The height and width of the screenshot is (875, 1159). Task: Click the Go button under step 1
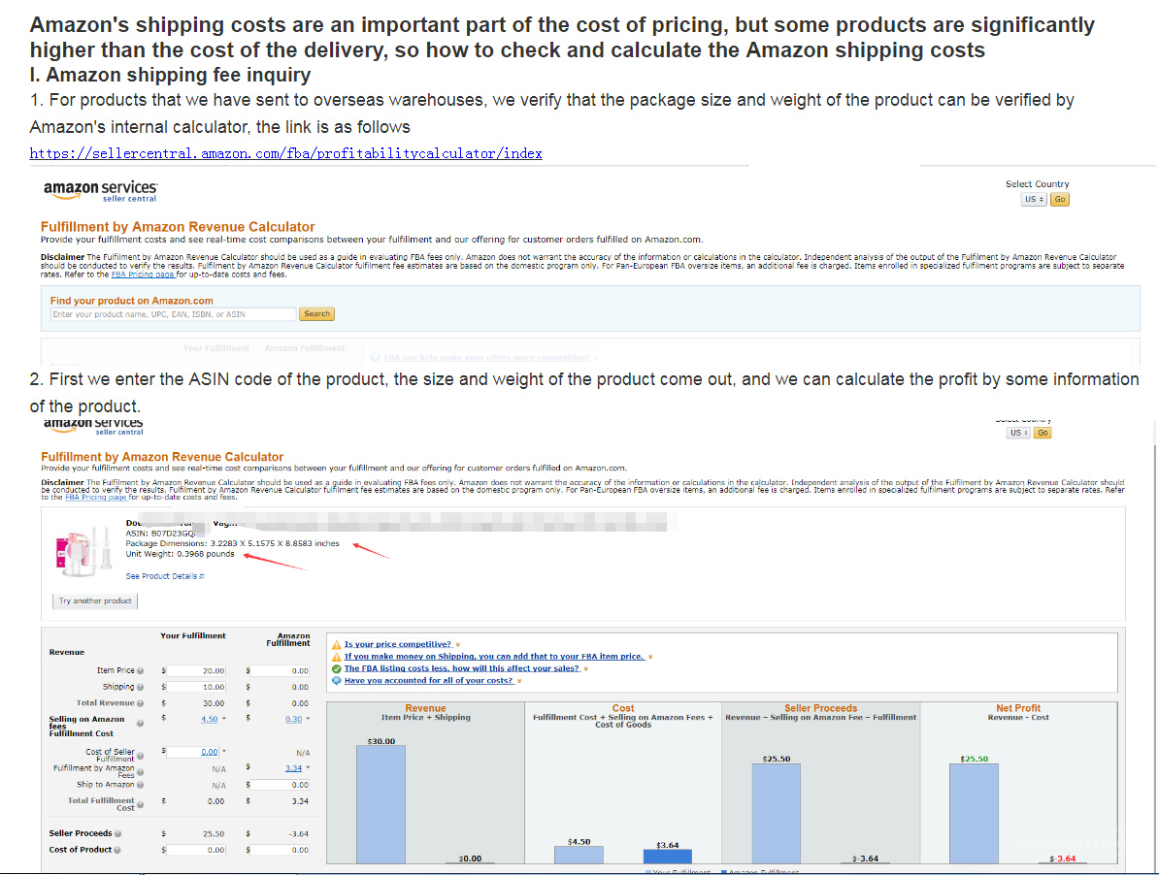[x=1060, y=200]
